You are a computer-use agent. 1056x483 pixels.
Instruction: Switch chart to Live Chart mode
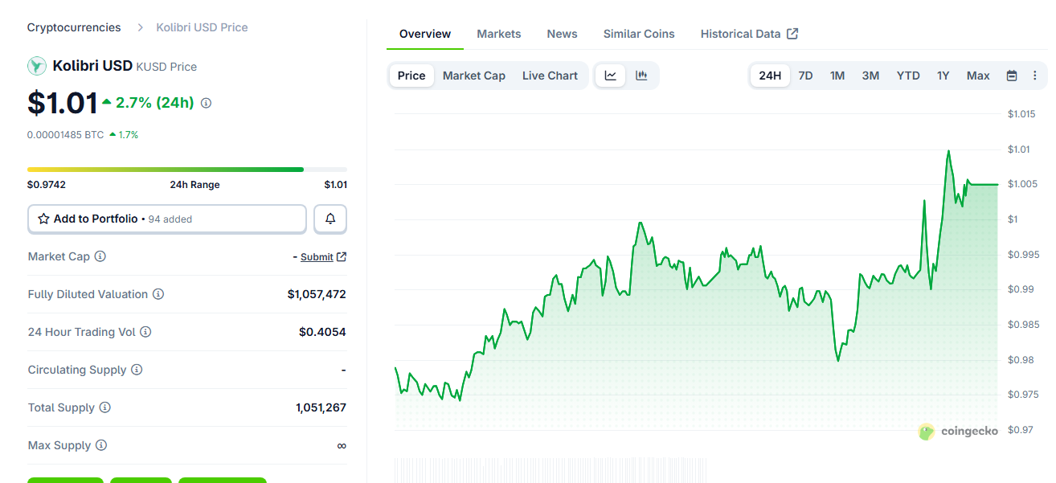(x=550, y=76)
